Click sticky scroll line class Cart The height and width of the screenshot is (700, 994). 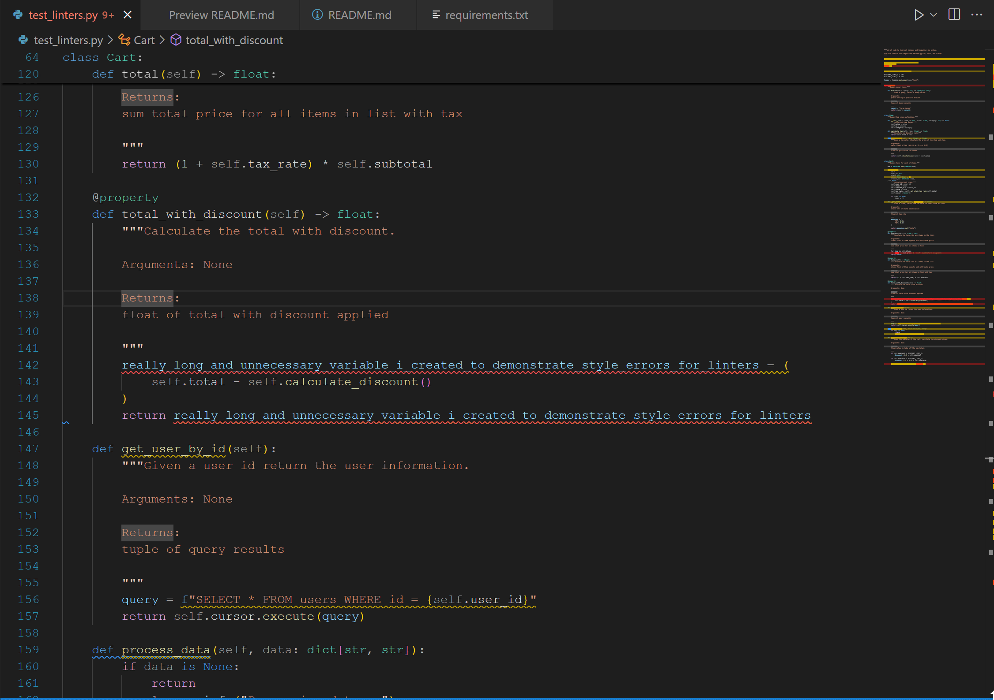[x=102, y=58]
